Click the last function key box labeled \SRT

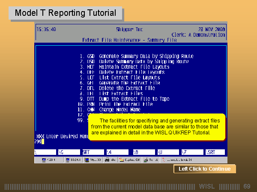click(215, 152)
